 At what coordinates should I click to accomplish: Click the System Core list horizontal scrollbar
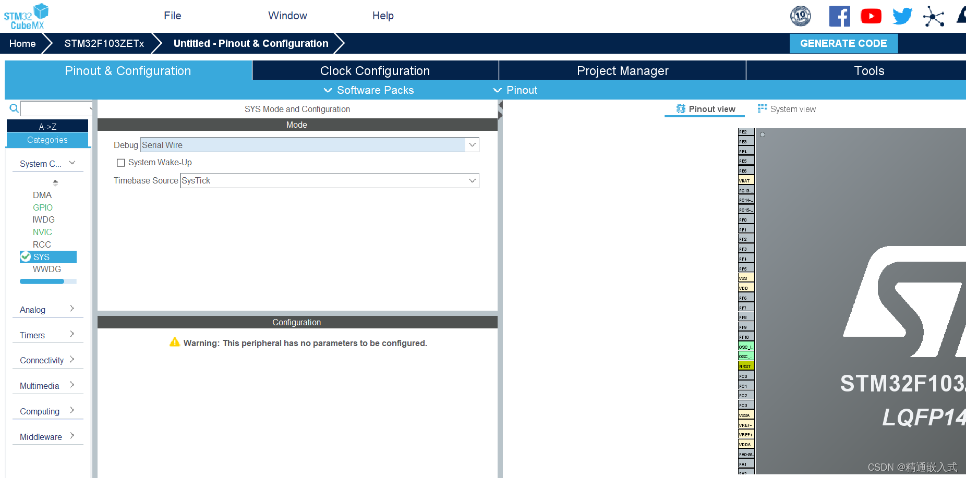click(48, 281)
